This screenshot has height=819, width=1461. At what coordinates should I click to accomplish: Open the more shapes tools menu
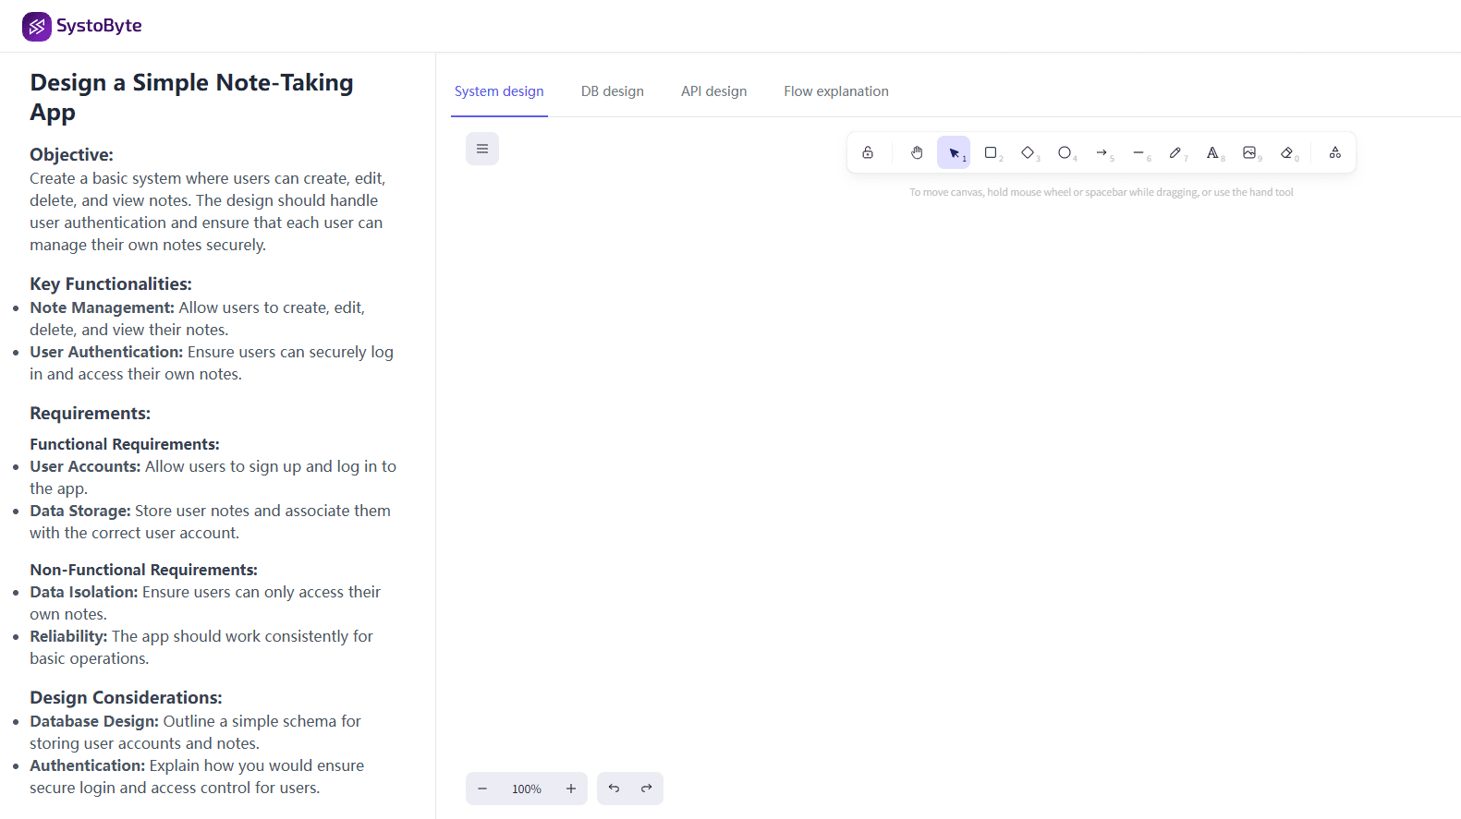(1335, 152)
